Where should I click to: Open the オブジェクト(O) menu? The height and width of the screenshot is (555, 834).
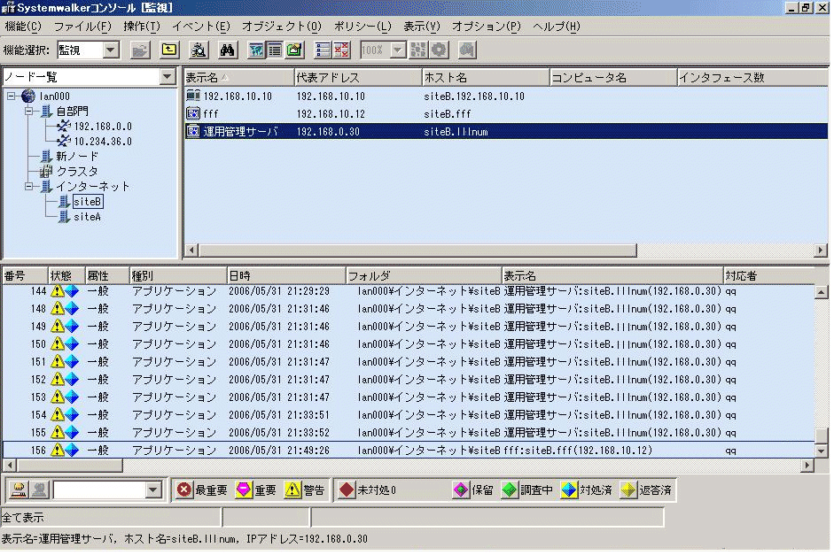(282, 27)
